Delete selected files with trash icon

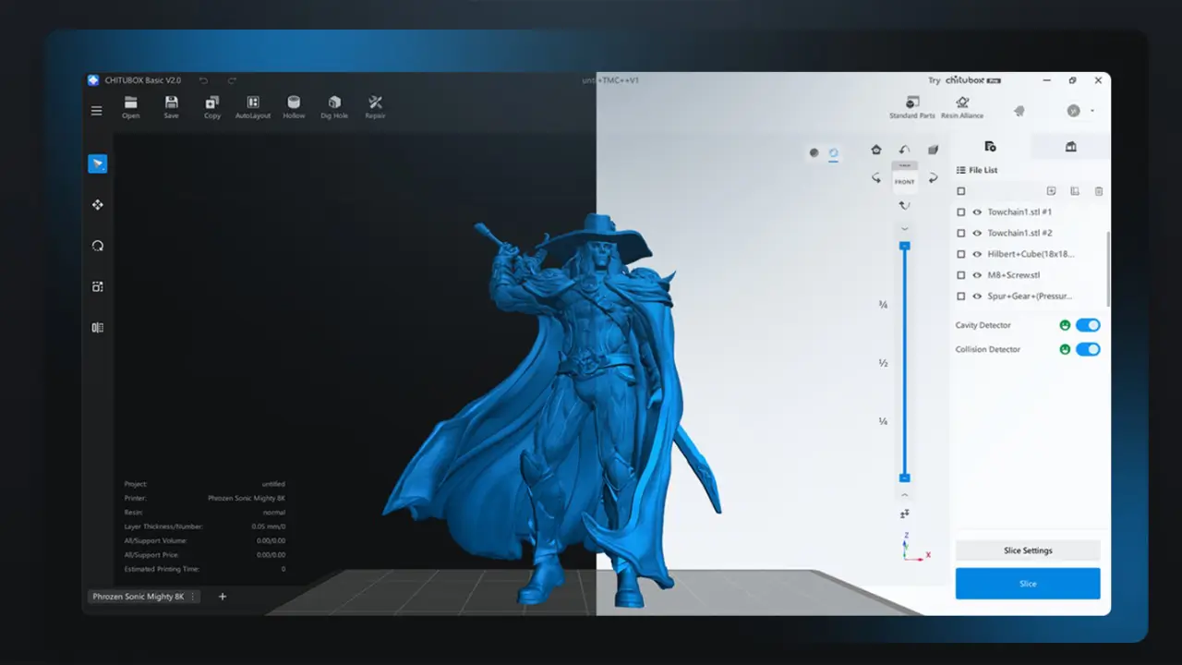(1099, 191)
